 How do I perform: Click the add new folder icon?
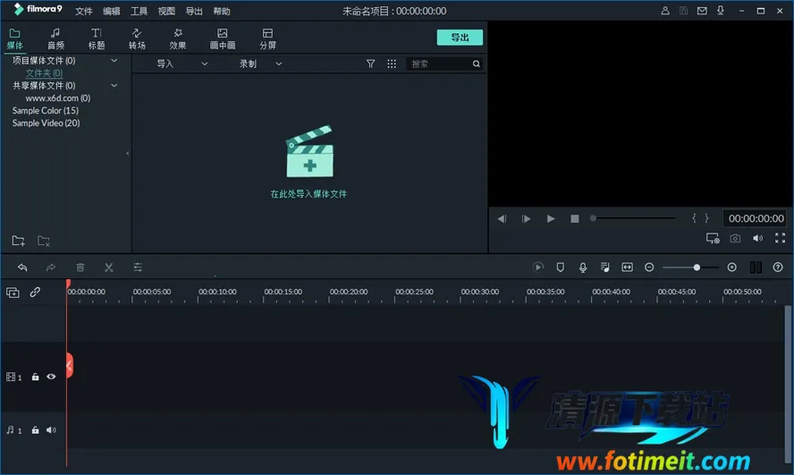[18, 242]
